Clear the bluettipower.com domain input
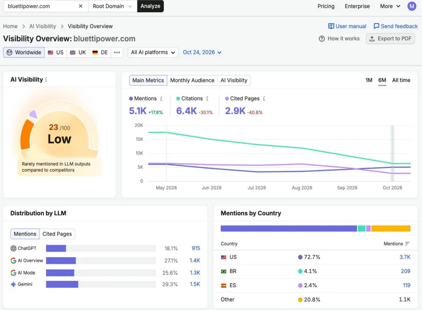The height and width of the screenshot is (310, 422). click(x=80, y=6)
